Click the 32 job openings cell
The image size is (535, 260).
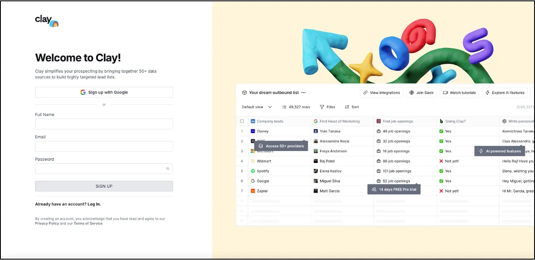[x=405, y=141]
